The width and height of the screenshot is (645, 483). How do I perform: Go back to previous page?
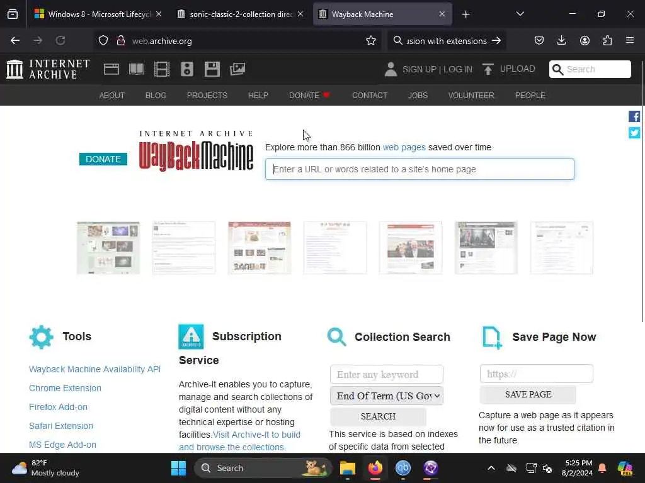click(x=15, y=41)
